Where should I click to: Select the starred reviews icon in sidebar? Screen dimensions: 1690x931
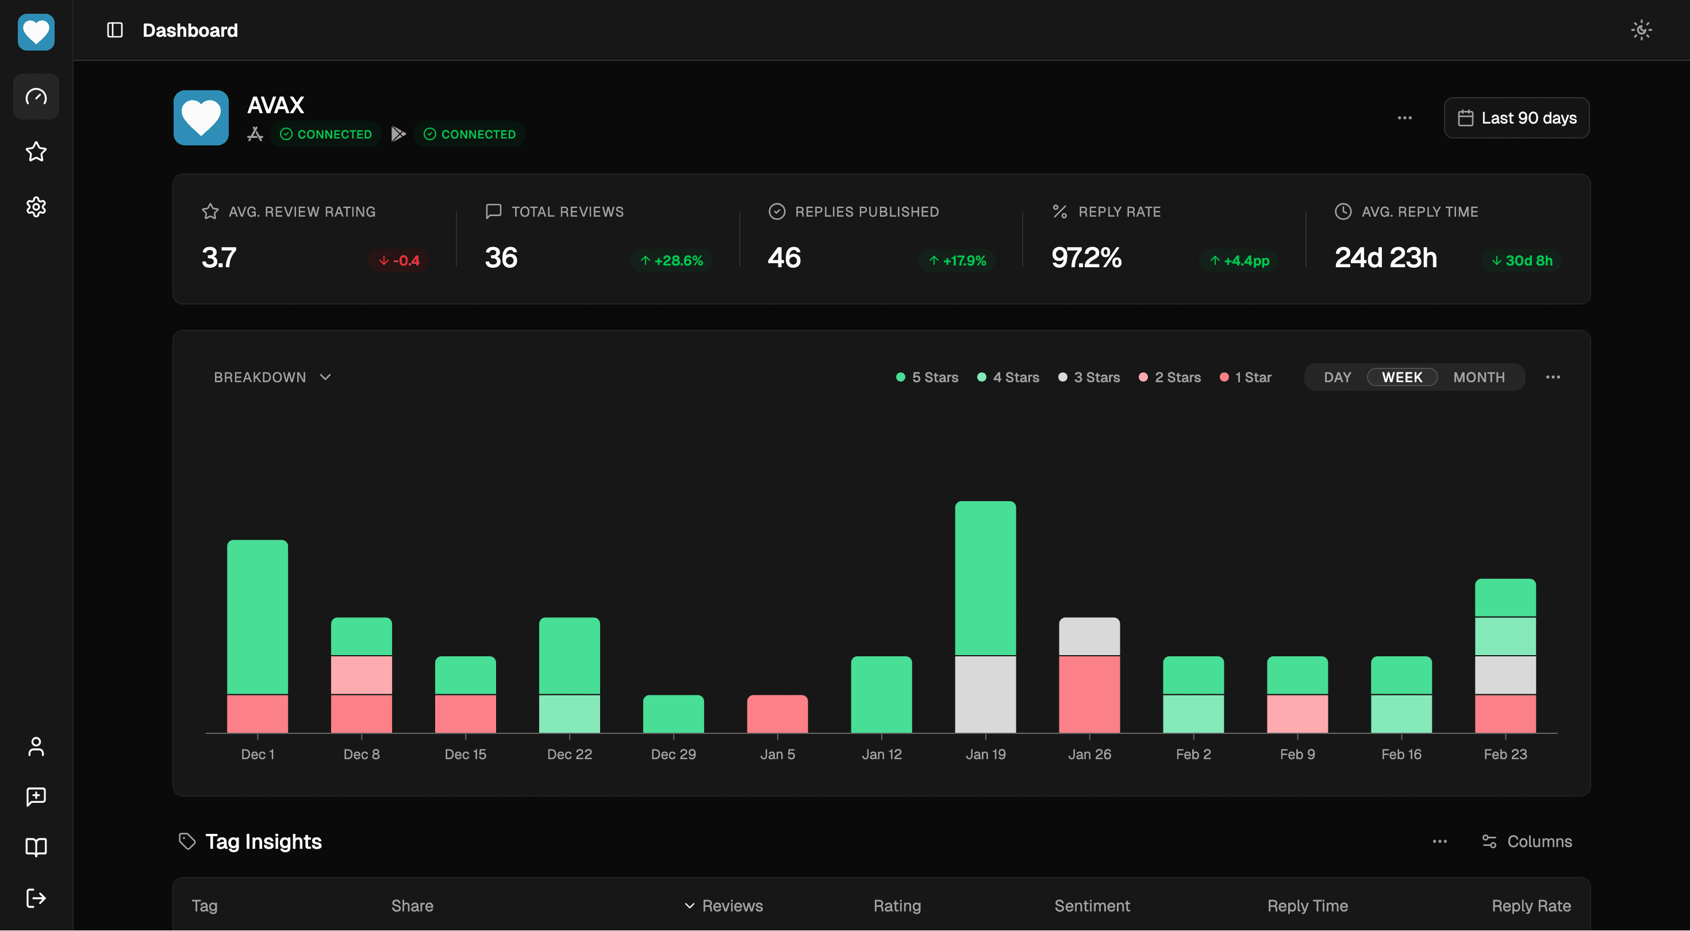(36, 152)
